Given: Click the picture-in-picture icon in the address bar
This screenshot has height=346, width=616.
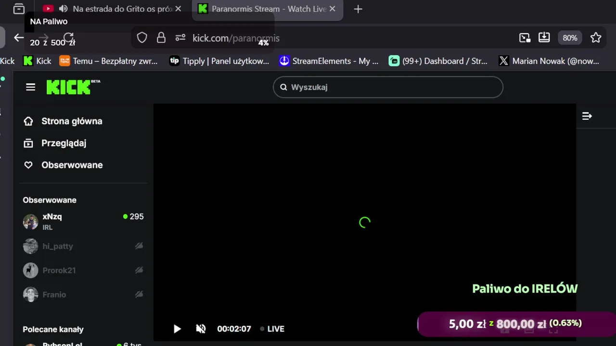Looking at the screenshot, I should [525, 38].
